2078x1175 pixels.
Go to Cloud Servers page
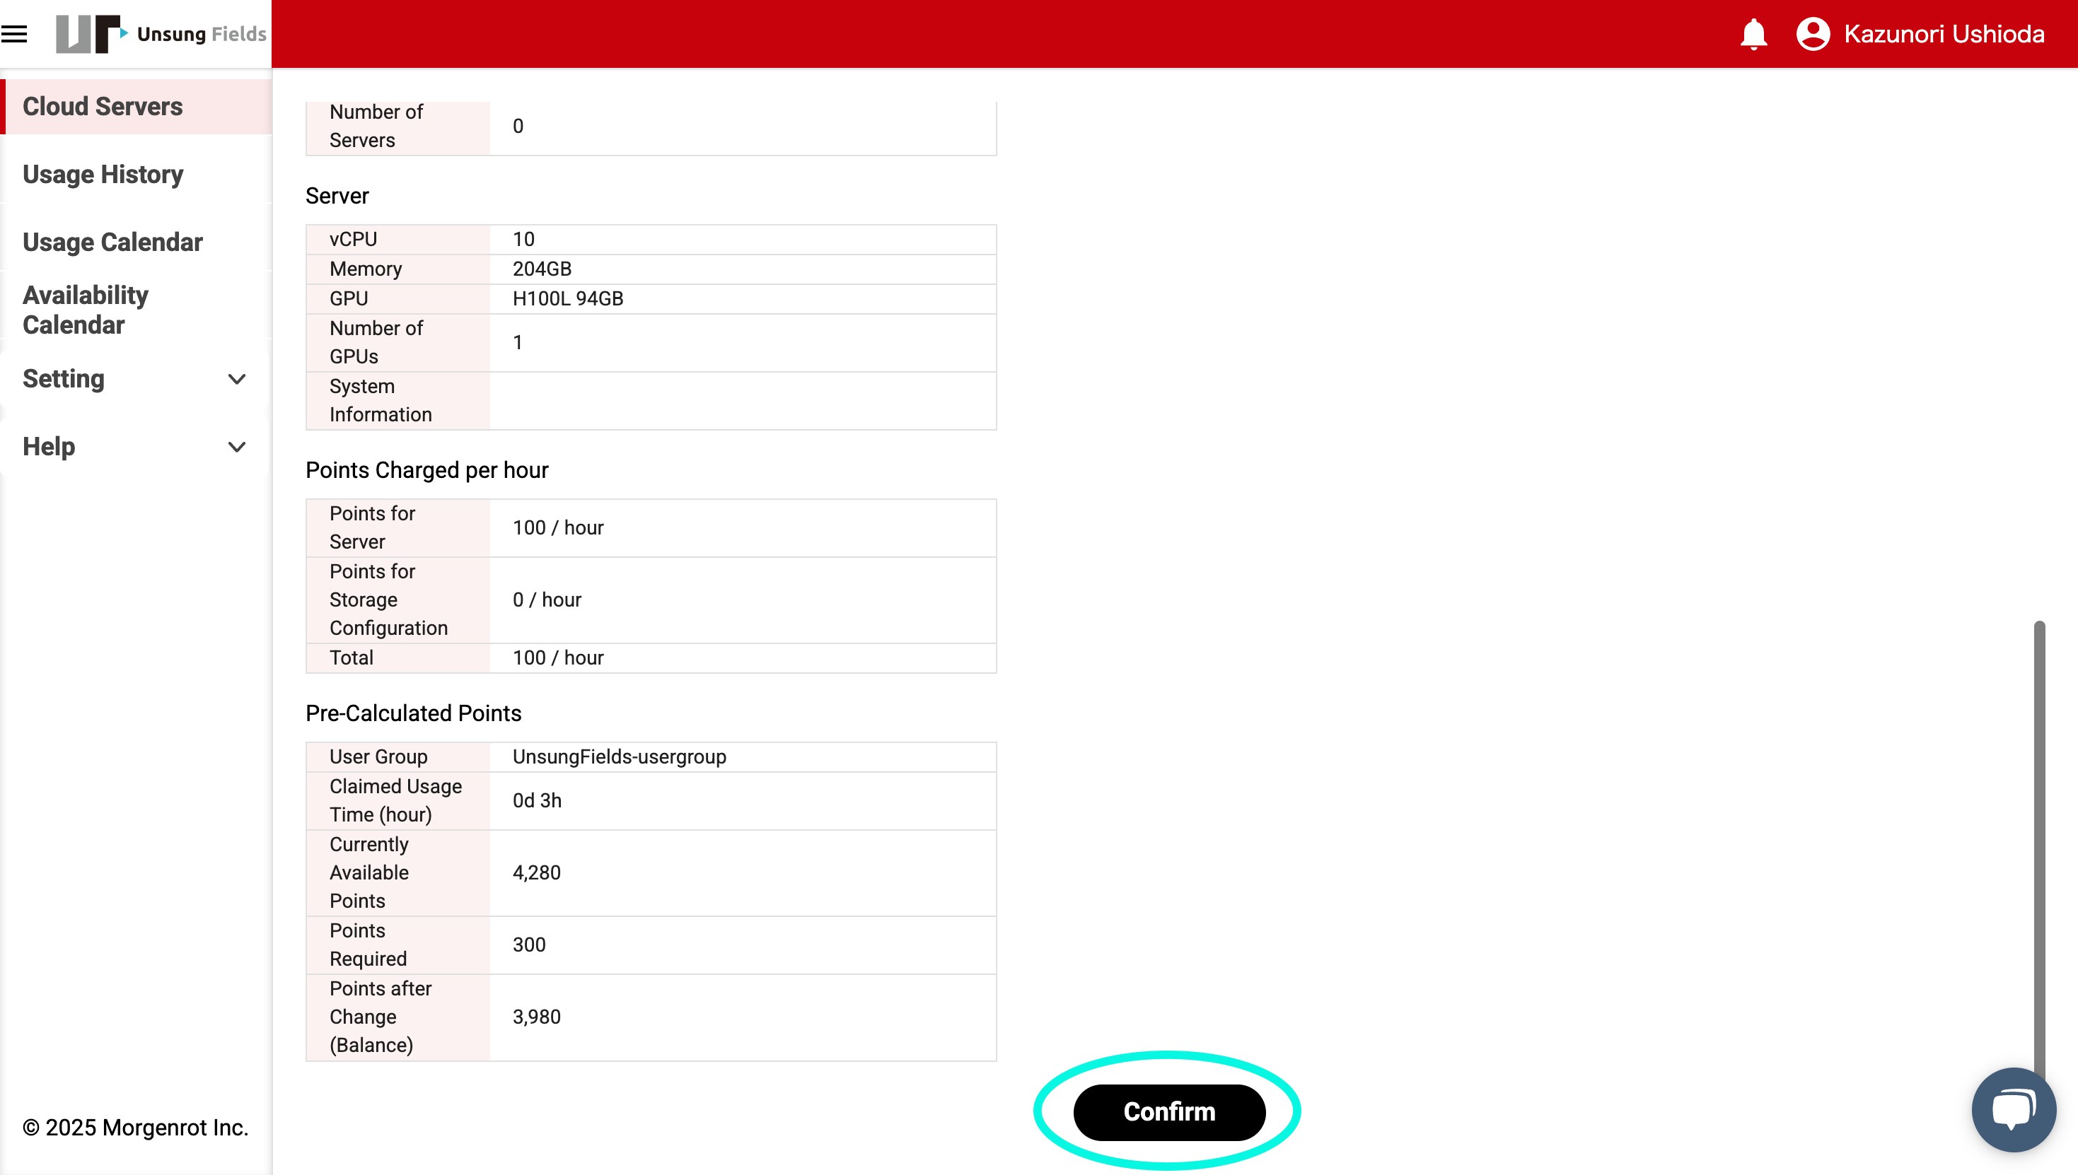pyautogui.click(x=103, y=107)
